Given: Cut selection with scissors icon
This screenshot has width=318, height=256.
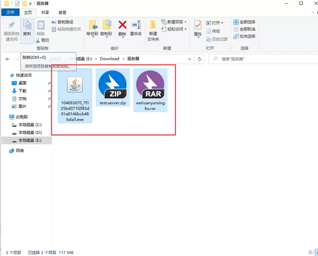Looking at the screenshot, I should tap(43, 40).
